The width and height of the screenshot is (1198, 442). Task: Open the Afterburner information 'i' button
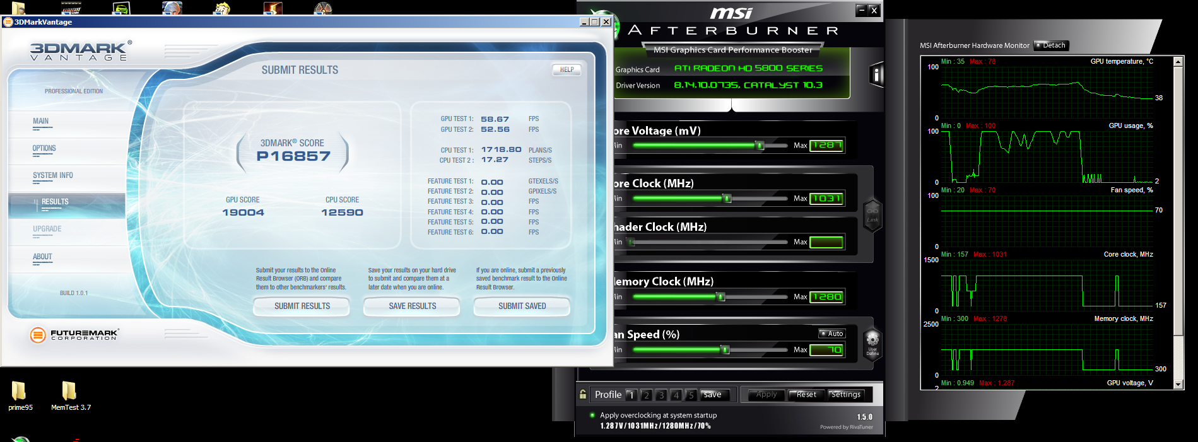[x=876, y=75]
